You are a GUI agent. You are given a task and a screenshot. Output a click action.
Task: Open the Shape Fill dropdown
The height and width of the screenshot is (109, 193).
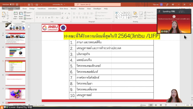[149, 12]
